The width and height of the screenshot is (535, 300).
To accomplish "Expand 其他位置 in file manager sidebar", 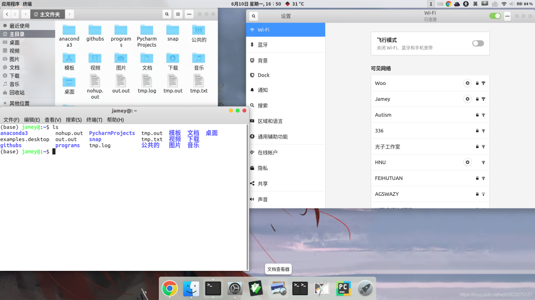I will tap(28, 103).
